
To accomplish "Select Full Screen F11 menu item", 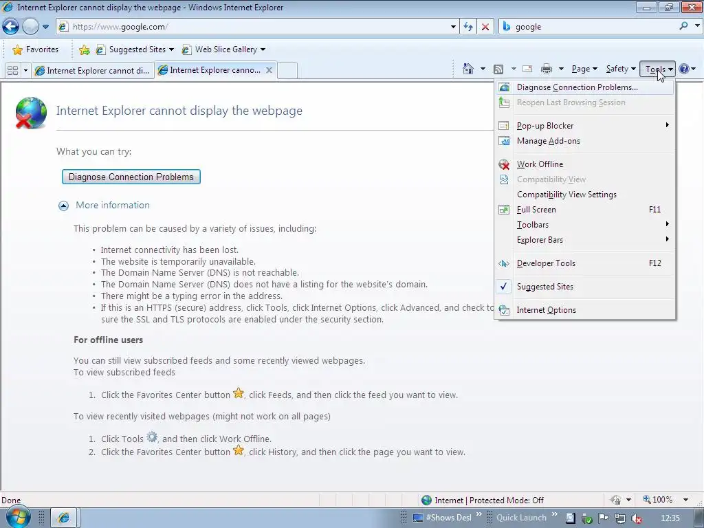I will (x=584, y=210).
